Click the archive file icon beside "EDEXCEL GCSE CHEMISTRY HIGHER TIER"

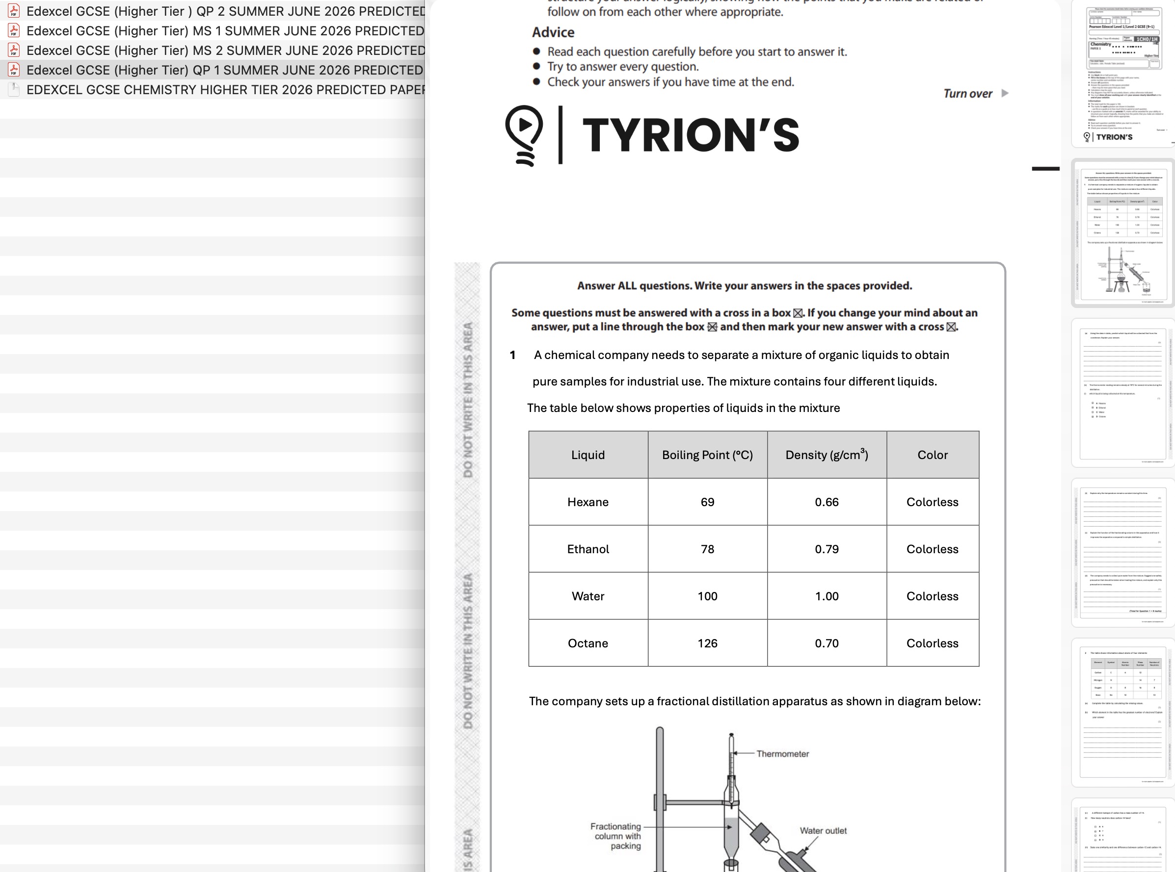[x=13, y=90]
